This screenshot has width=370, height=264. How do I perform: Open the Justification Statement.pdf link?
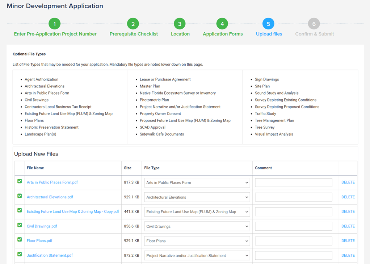50,255
